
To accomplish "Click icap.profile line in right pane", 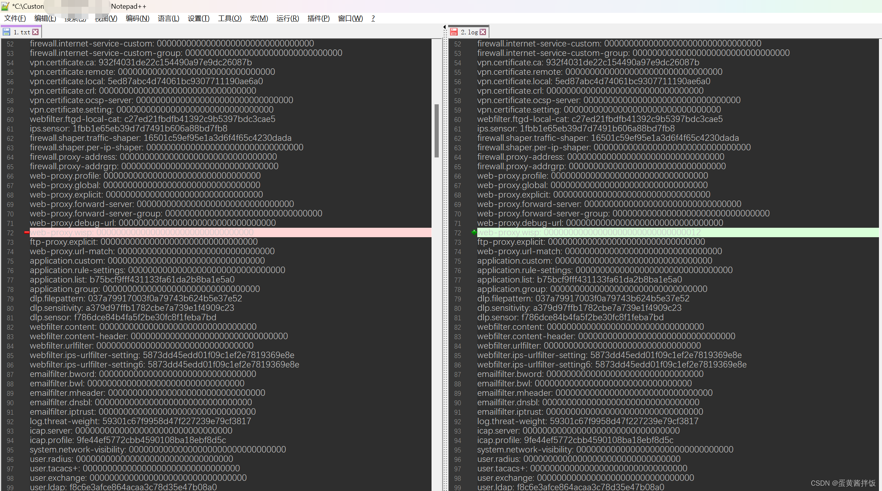I will pyautogui.click(x=575, y=440).
